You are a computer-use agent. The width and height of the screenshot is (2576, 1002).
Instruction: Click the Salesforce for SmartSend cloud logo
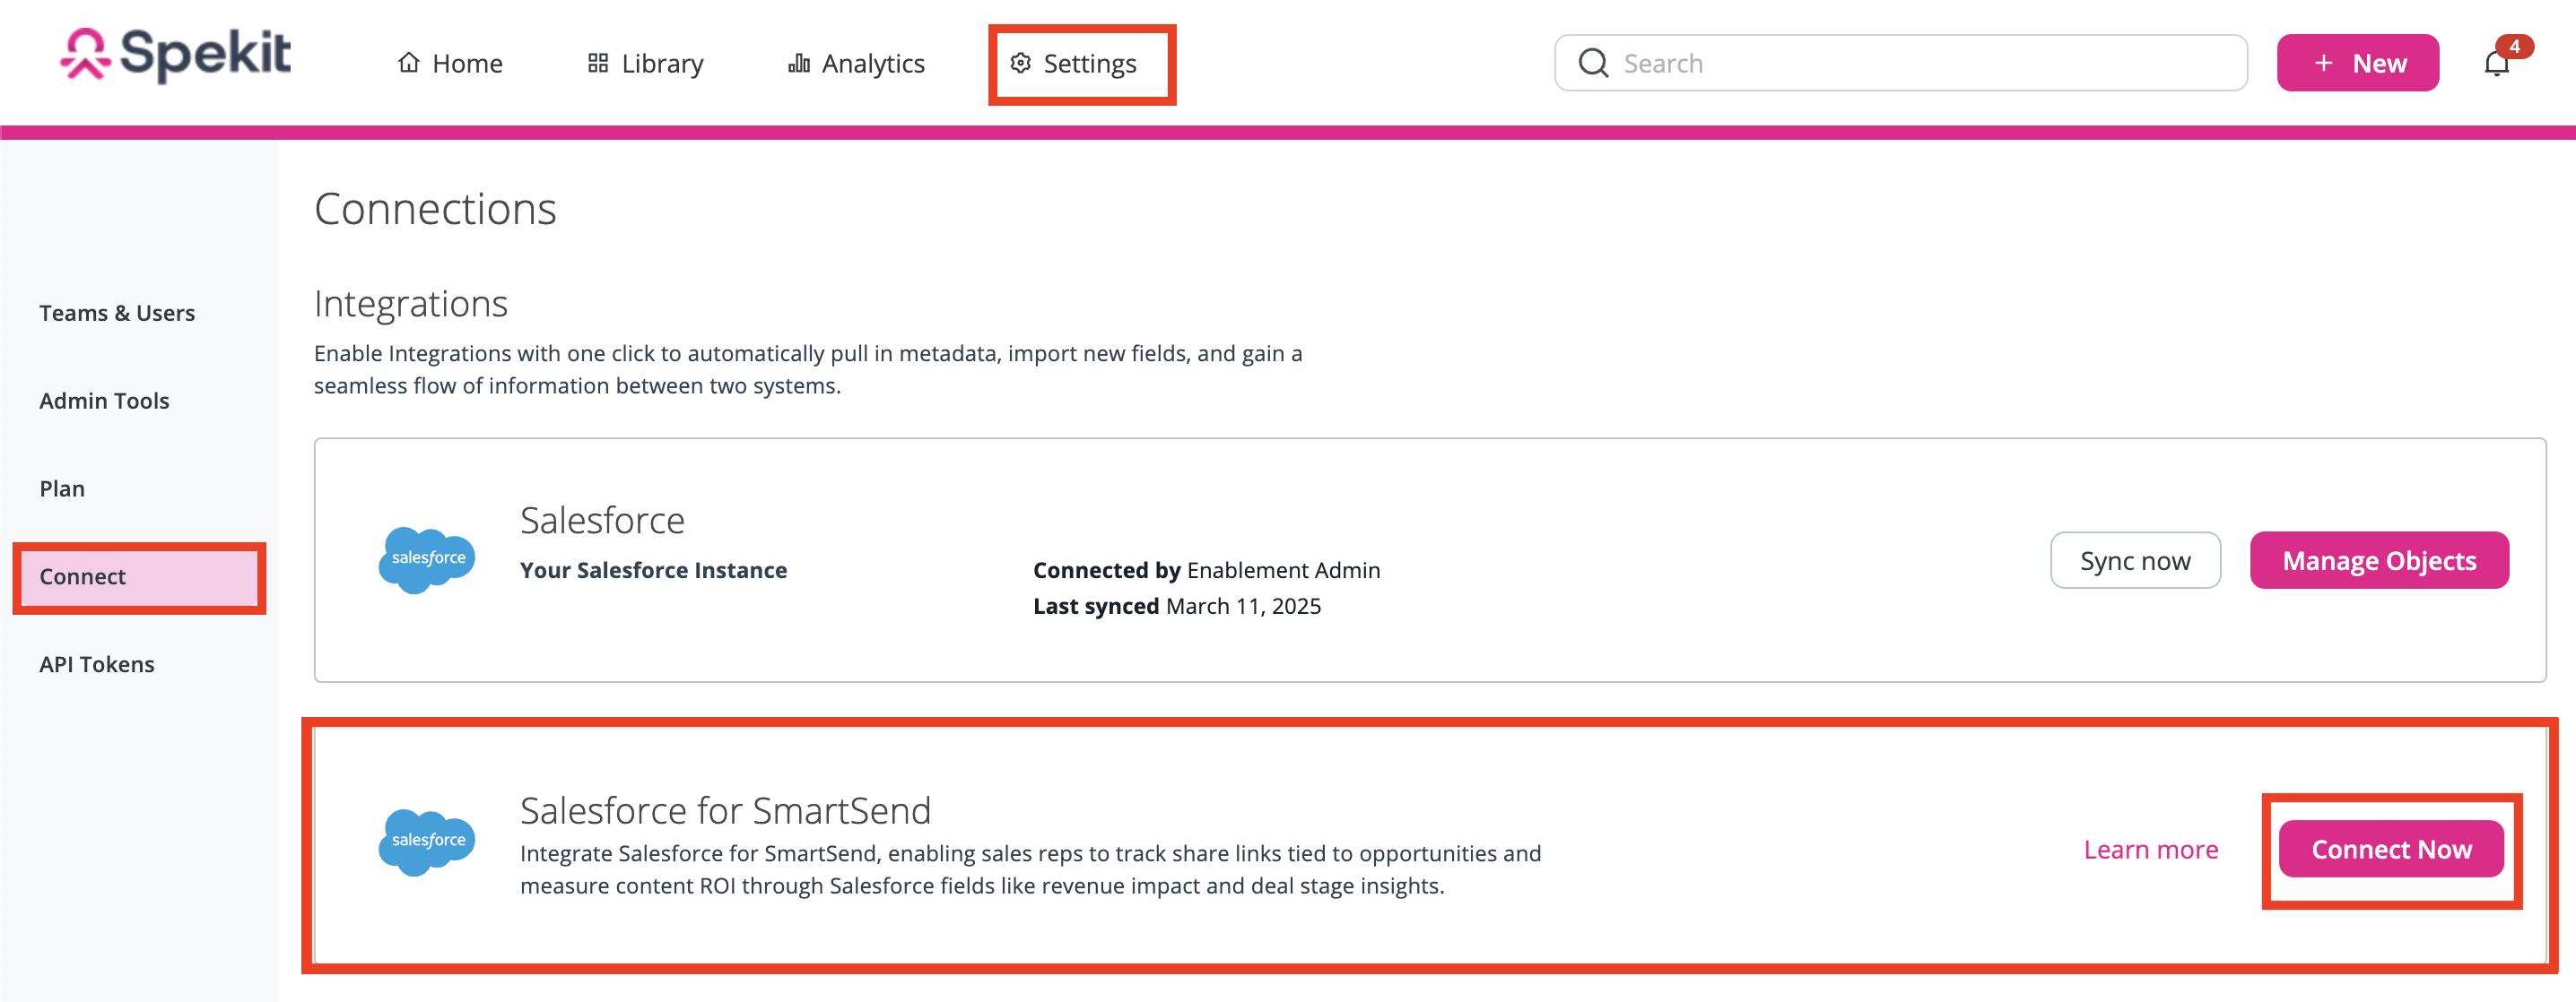pos(427,842)
